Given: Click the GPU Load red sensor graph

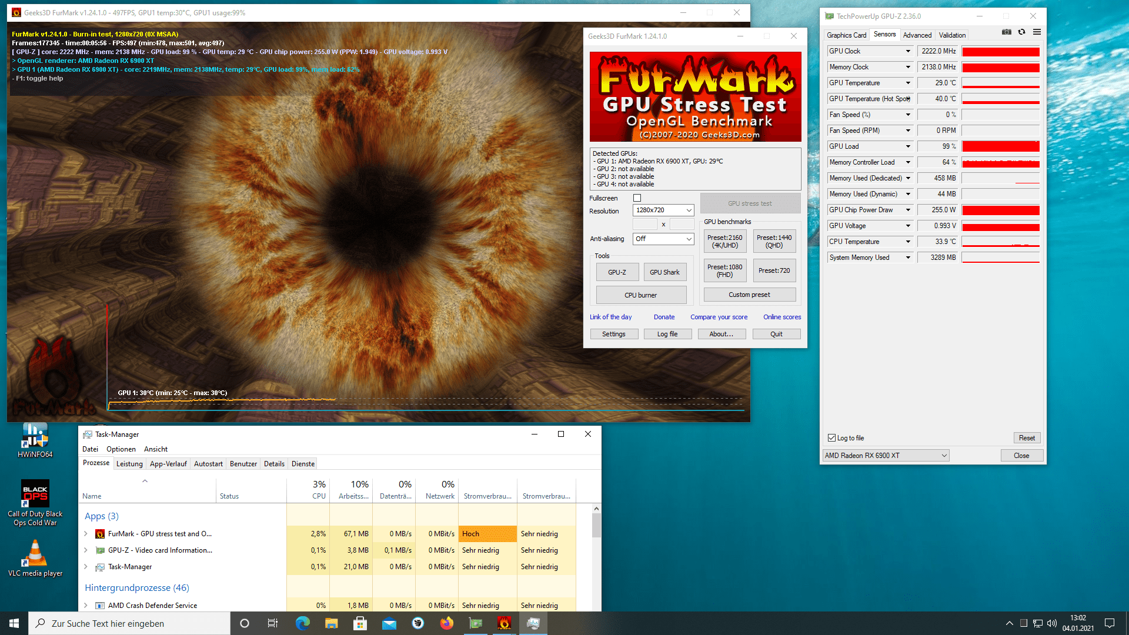Looking at the screenshot, I should (x=1000, y=146).
